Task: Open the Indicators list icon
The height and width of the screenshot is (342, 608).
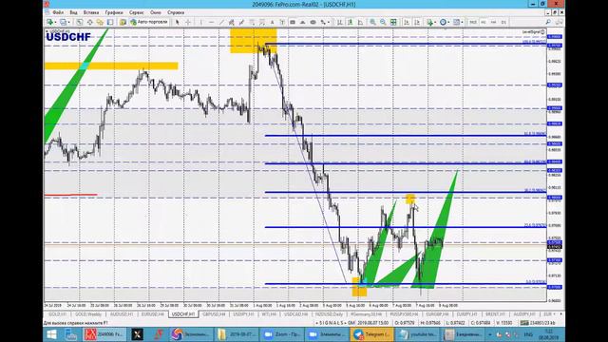Action: coord(430,22)
